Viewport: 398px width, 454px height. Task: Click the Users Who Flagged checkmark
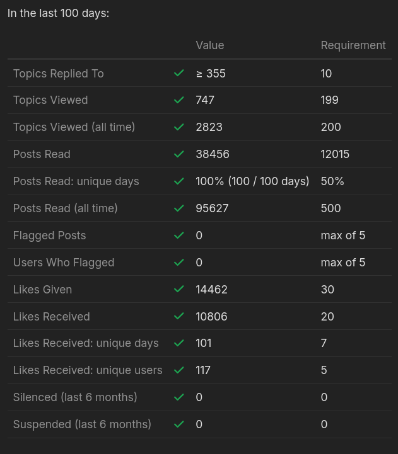179,263
